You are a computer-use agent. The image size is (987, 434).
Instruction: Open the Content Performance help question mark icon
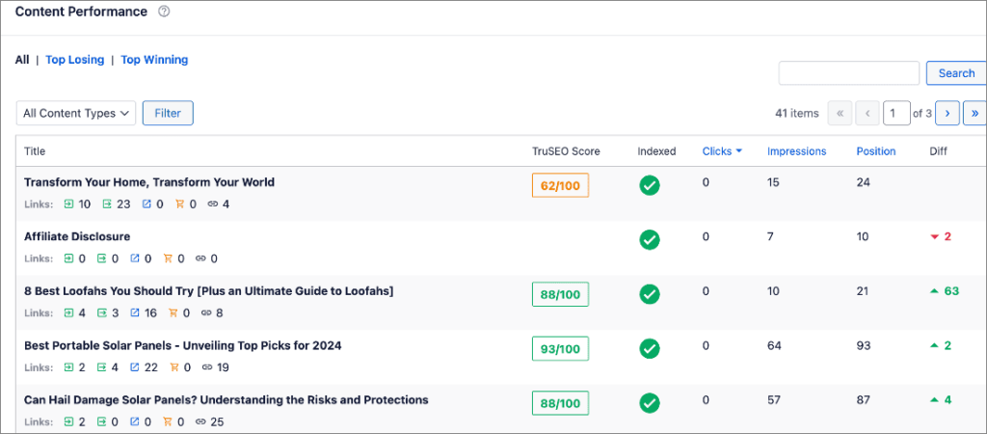pyautogui.click(x=164, y=12)
